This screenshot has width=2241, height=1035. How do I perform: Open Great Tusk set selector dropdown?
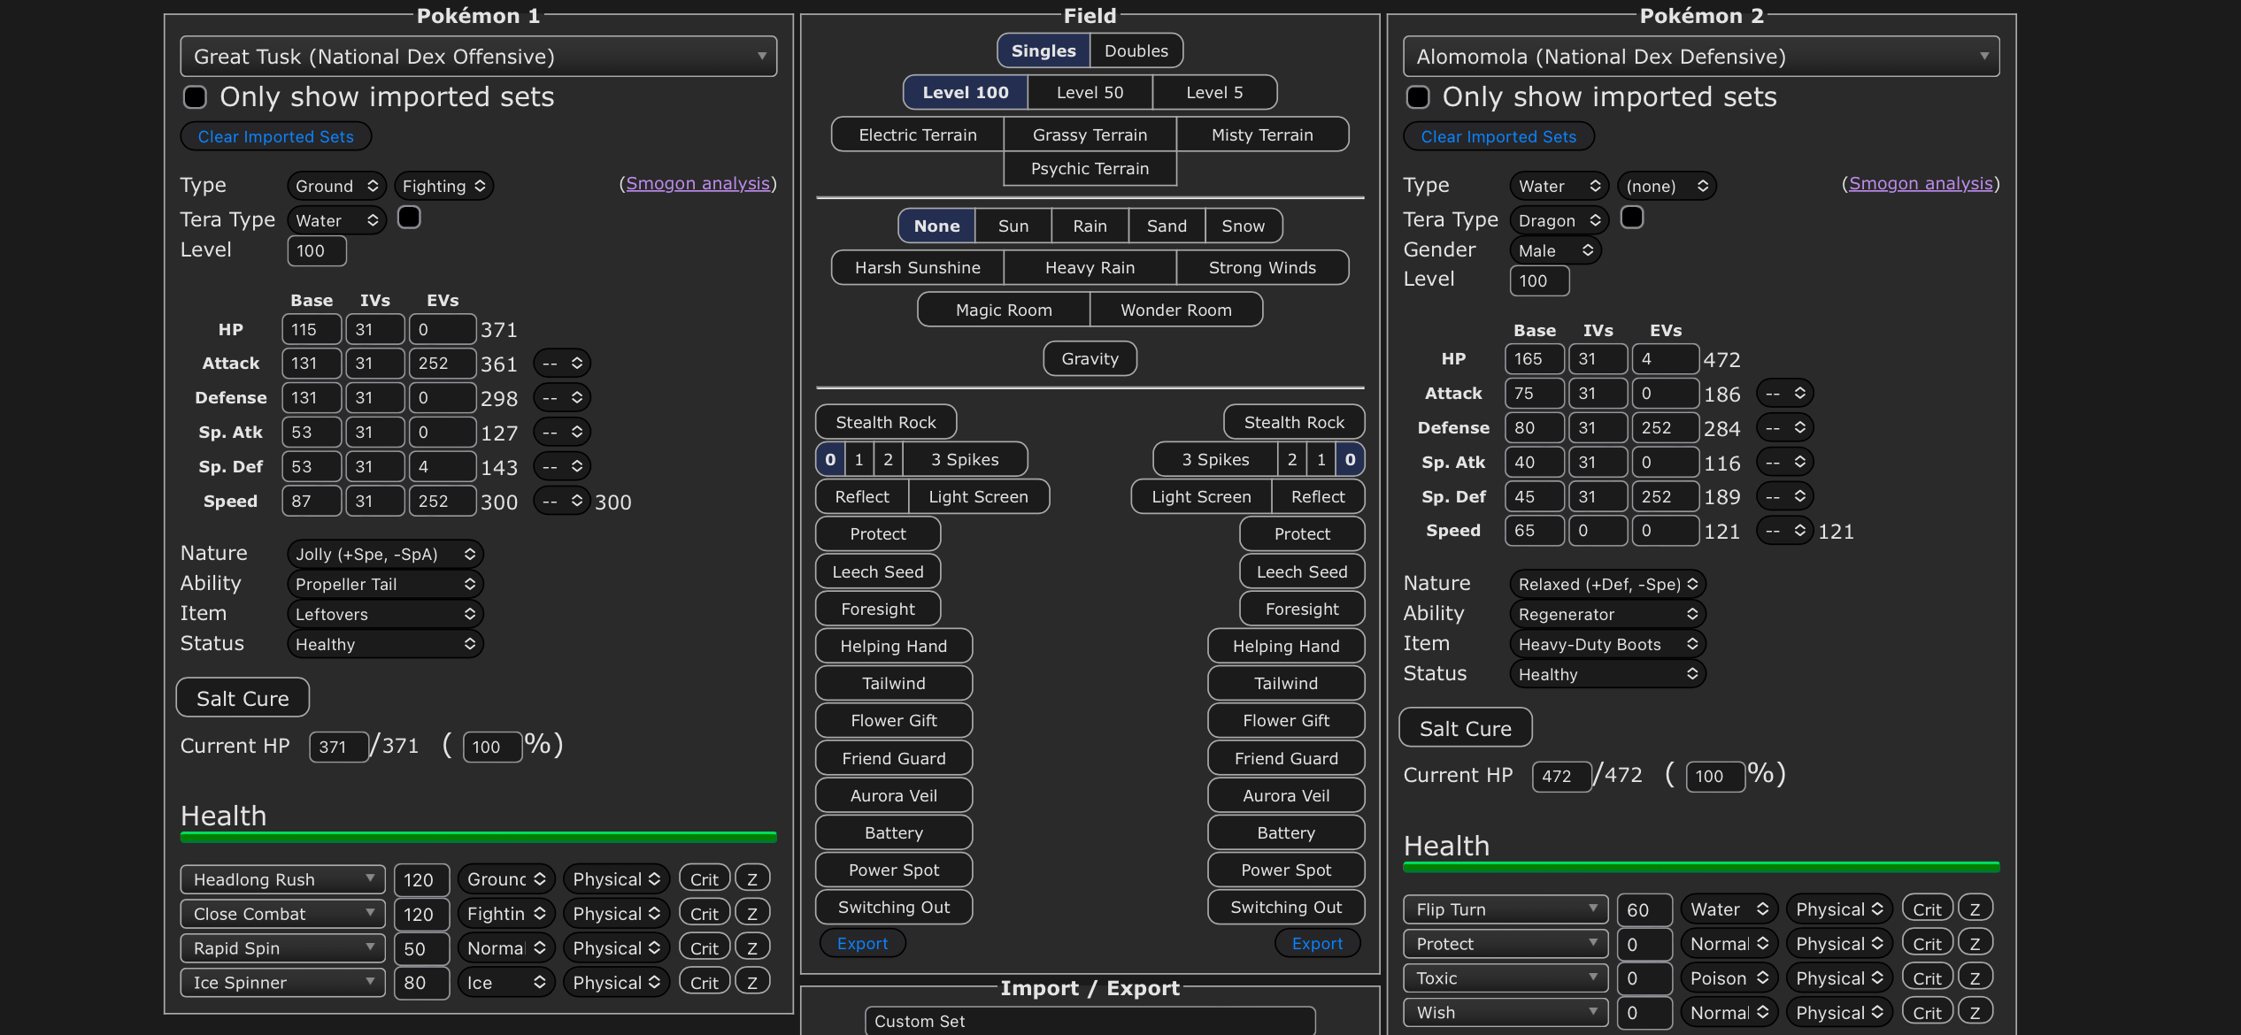click(479, 57)
